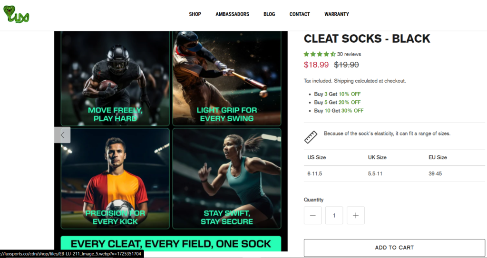Go to previous product image arrow

pyautogui.click(x=62, y=135)
